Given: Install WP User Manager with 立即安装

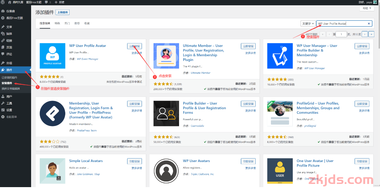Looking at the screenshot, I should coord(362,46).
